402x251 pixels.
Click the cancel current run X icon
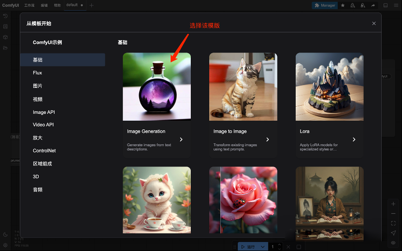pos(288,247)
